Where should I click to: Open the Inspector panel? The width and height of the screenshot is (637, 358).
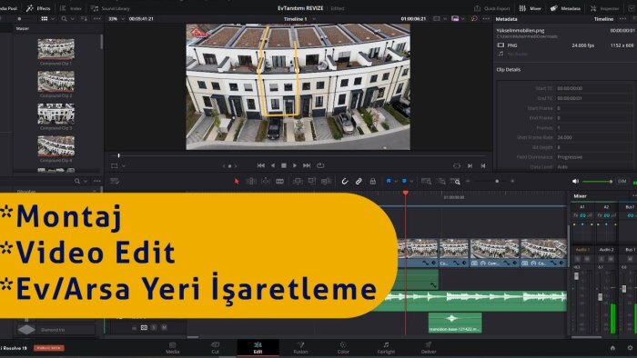[x=604, y=8]
